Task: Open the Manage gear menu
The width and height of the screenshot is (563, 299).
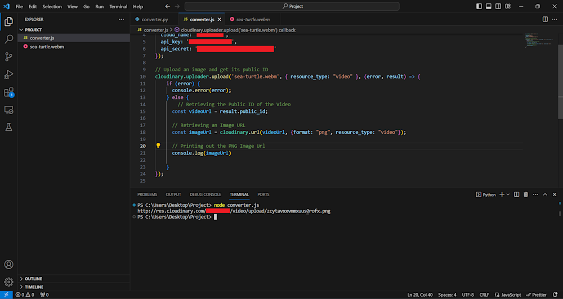Action: 8,282
